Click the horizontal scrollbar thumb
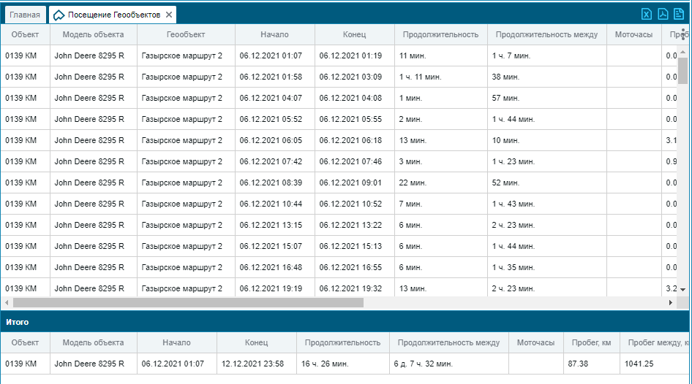Screen dimensions: 692x384 [x=188, y=302]
